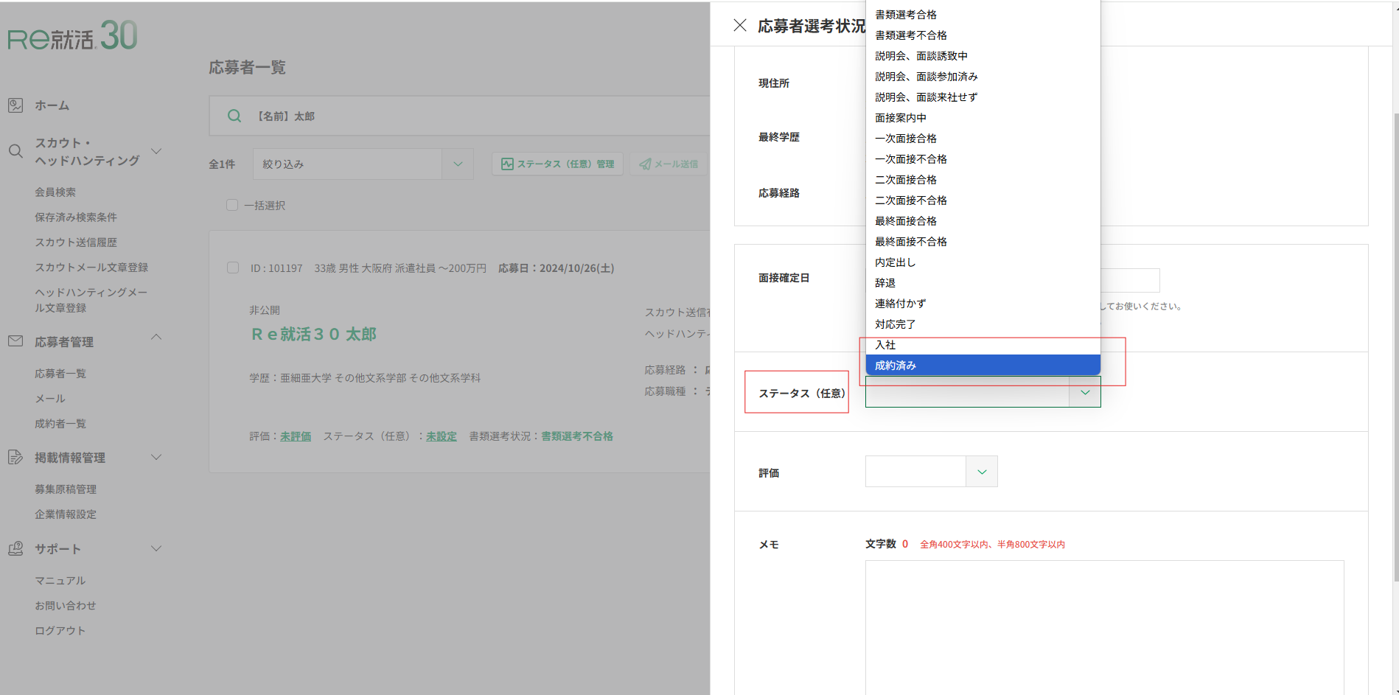1399x695 pixels.
Task: Choose 内定出し option
Action: tap(983, 262)
